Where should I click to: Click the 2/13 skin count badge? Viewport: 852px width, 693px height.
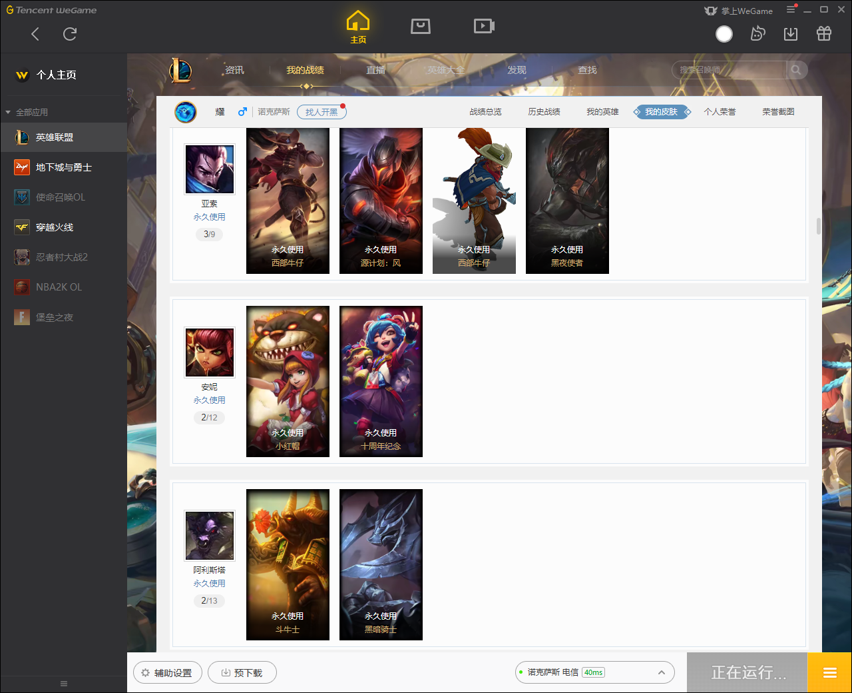click(x=210, y=600)
